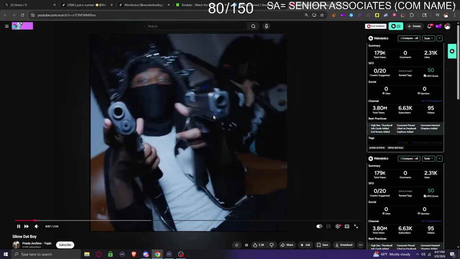Mute the video volume
Image resolution: width=460 pixels, height=259 pixels.
point(36,226)
